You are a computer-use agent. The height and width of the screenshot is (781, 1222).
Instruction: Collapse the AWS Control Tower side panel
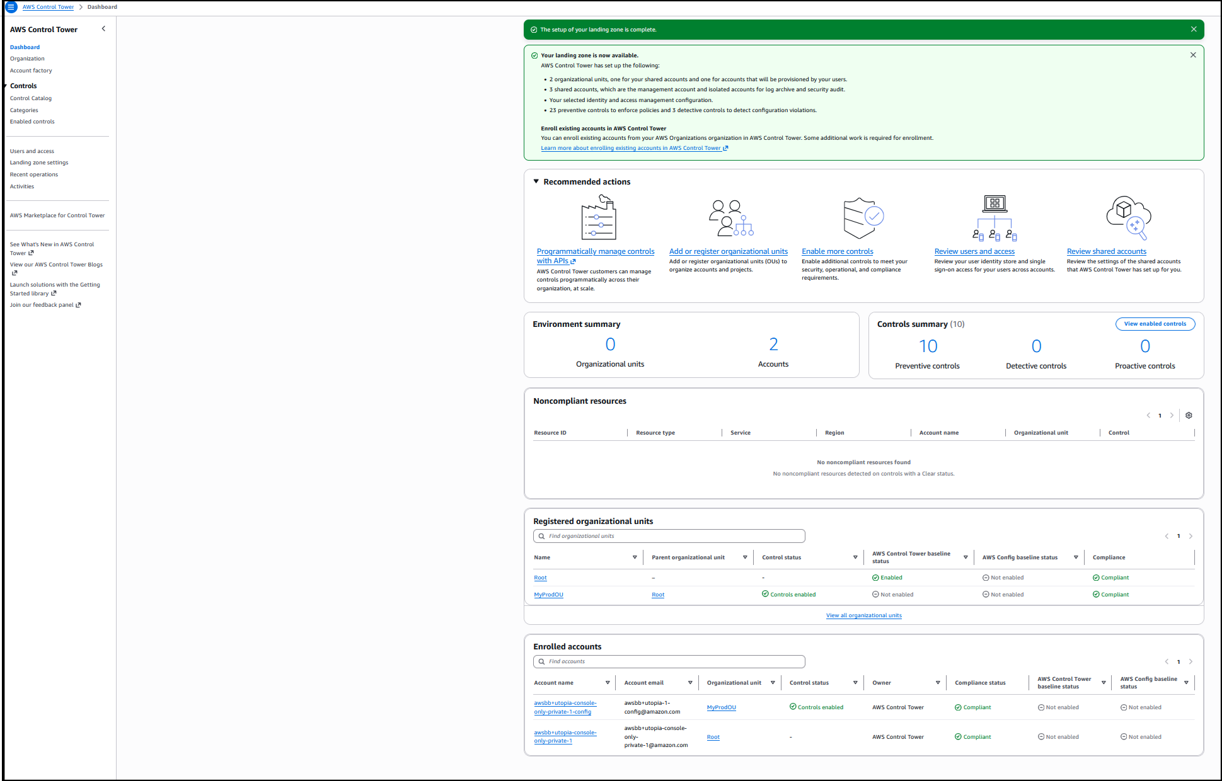(x=103, y=29)
